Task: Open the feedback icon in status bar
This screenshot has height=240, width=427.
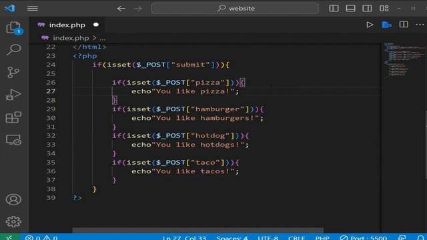Action: point(402,237)
